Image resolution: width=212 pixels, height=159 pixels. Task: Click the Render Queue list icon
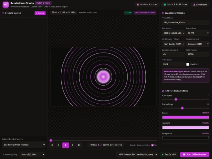tap(3, 13)
